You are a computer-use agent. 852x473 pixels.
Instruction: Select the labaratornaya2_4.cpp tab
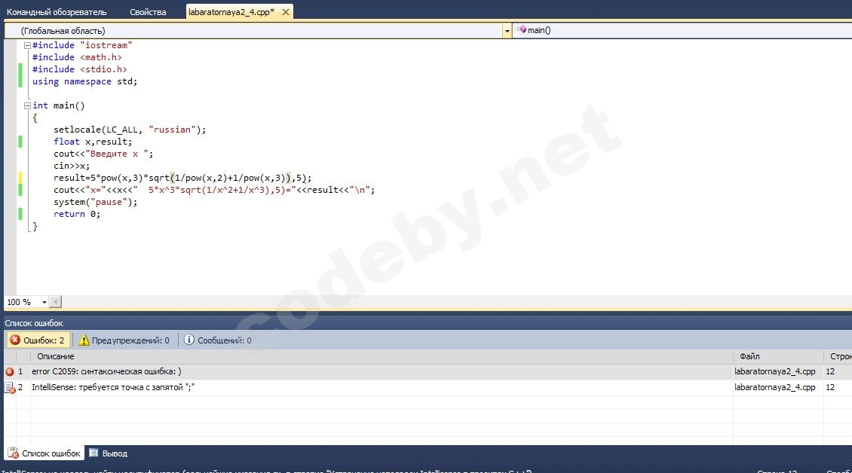pos(231,12)
